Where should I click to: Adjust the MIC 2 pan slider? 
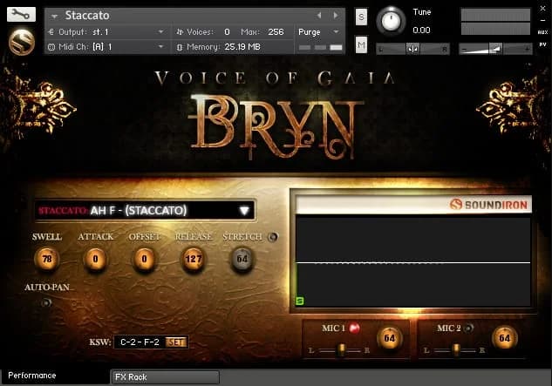tap(455, 350)
